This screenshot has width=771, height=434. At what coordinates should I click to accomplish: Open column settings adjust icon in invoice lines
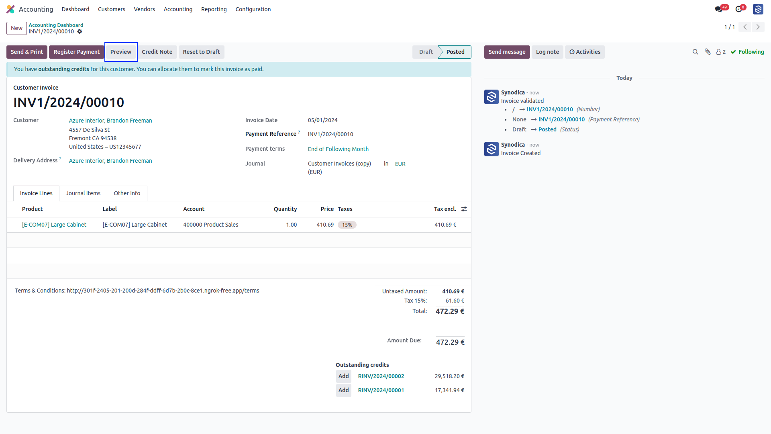(x=464, y=209)
